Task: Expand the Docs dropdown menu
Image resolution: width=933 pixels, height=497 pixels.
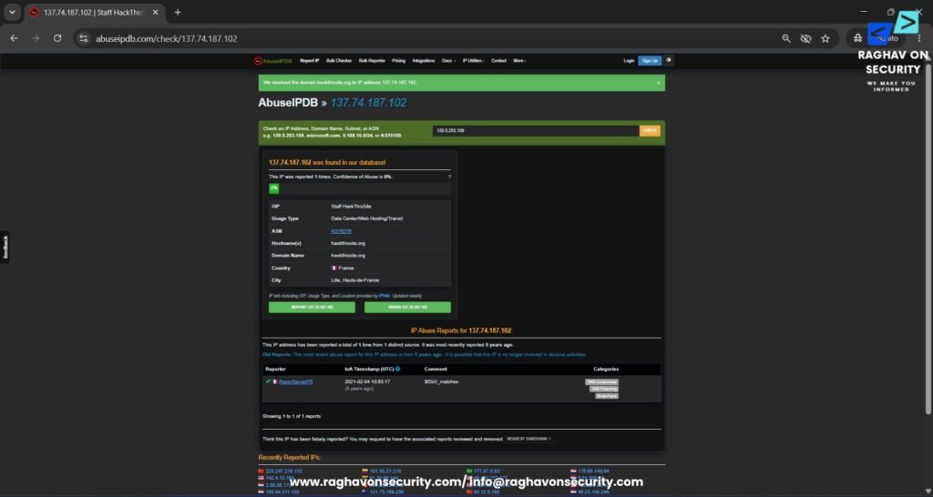Action: (448, 61)
